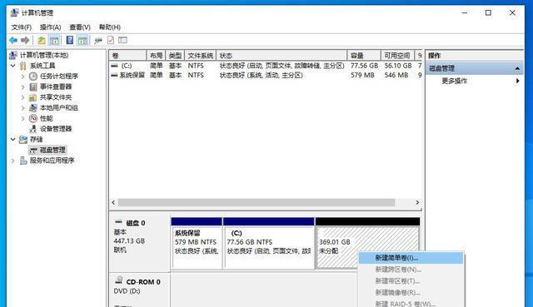
Task: Click the Properties checkmark sheet toolbar icon
Action: pos(111,40)
